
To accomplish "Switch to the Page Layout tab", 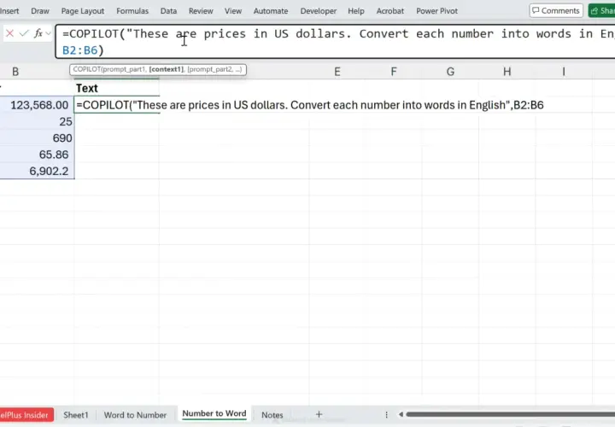I will [83, 11].
